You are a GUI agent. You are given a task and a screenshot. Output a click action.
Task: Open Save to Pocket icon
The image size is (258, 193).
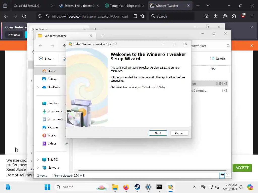(x=207, y=16)
